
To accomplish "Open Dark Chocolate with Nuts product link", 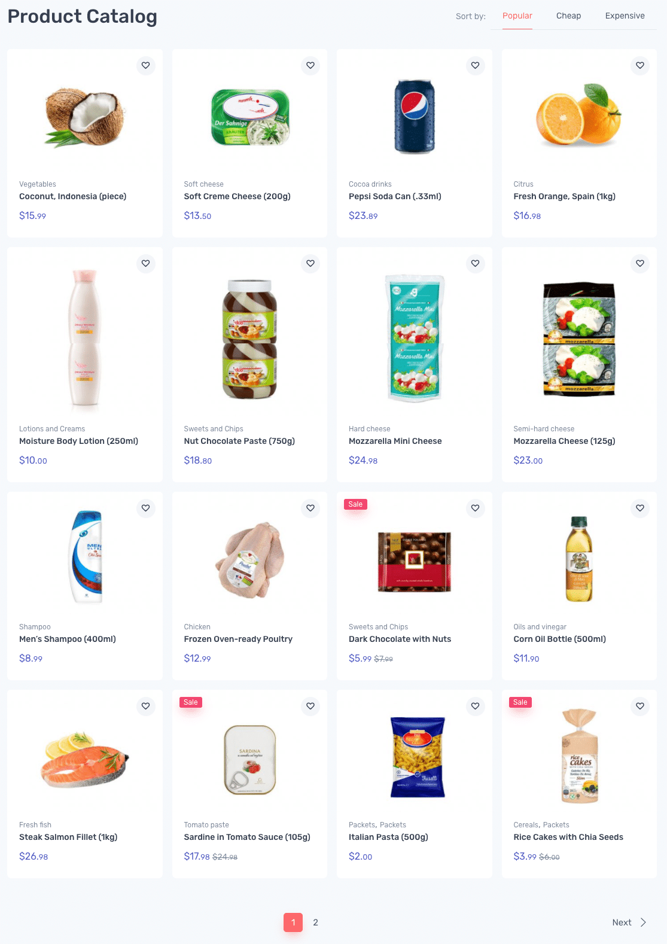I will [400, 639].
